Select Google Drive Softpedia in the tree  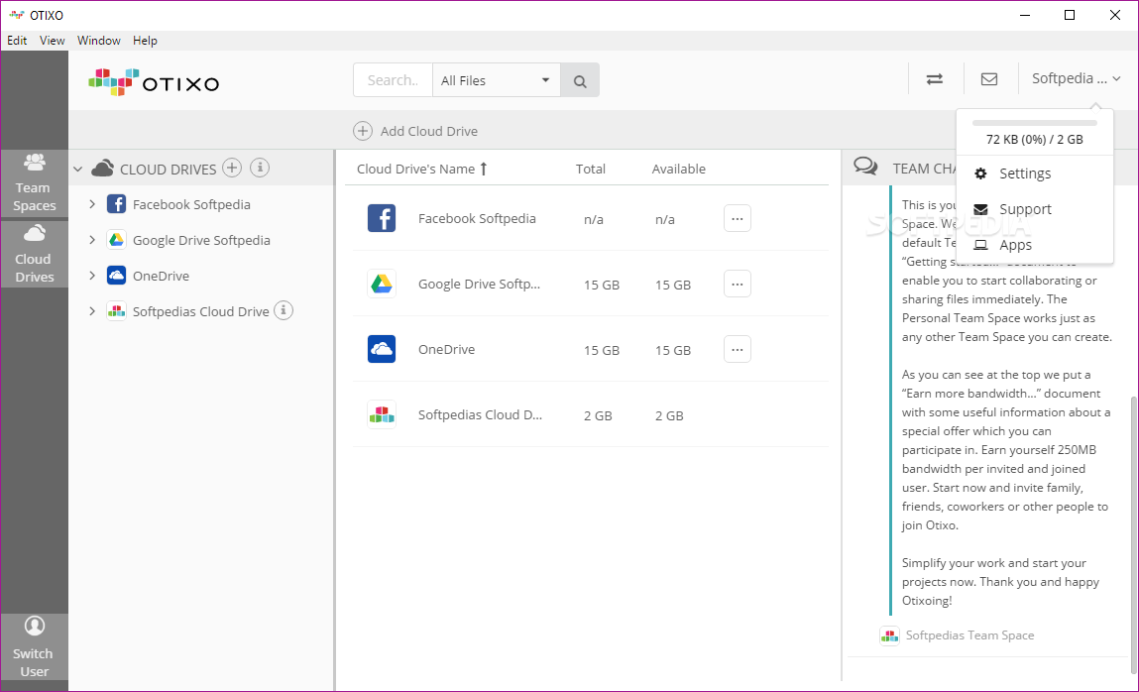coord(201,240)
